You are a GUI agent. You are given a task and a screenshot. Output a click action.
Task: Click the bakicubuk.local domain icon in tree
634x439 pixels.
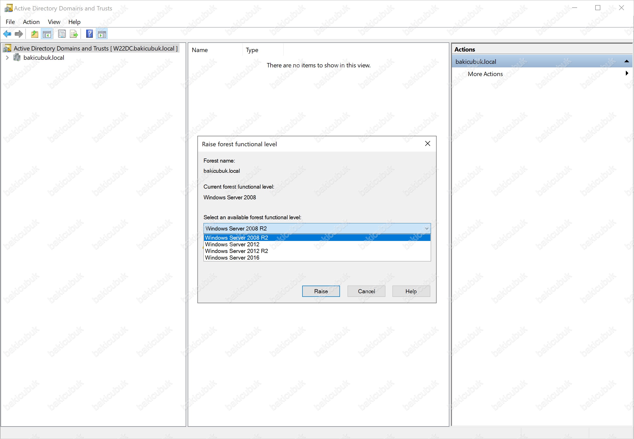17,57
